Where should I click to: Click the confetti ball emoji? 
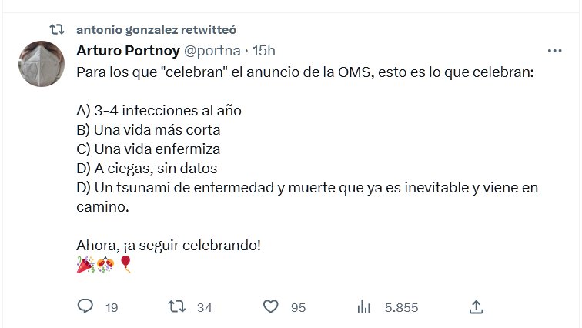(x=105, y=266)
